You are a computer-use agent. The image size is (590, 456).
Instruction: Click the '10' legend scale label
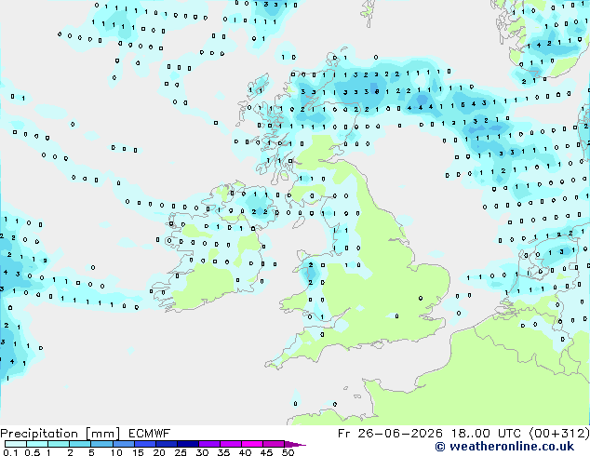pos(116,452)
